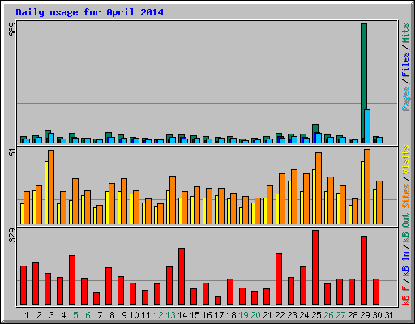Select the red kB bar for day 14
Viewport: 415px width, 324px height.
pyautogui.click(x=182, y=276)
